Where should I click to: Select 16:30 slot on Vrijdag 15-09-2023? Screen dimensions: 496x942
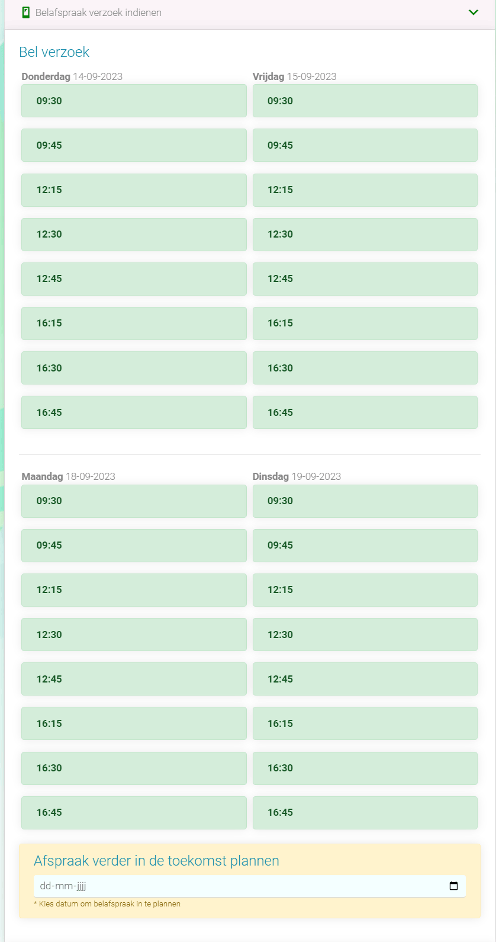click(x=365, y=368)
